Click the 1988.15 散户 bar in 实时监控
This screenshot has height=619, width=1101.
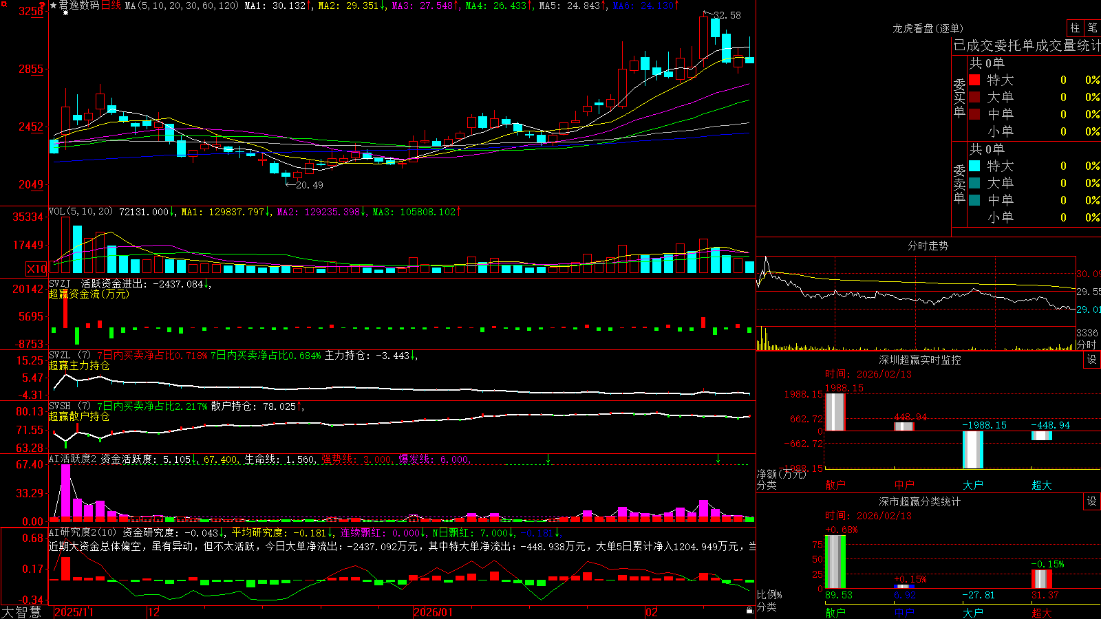tap(835, 412)
